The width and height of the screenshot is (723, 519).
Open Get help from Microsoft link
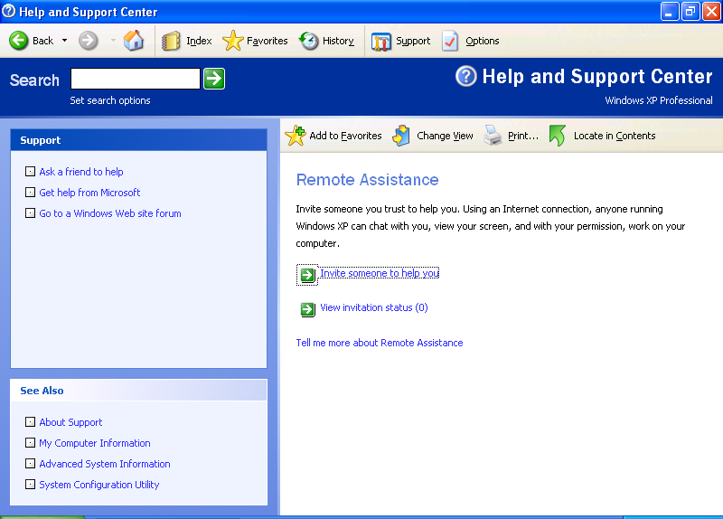pyautogui.click(x=89, y=193)
